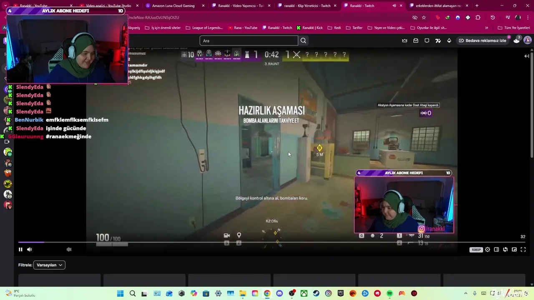
Task: Open the 7TV icon in Twitch header
Action: pos(438,40)
